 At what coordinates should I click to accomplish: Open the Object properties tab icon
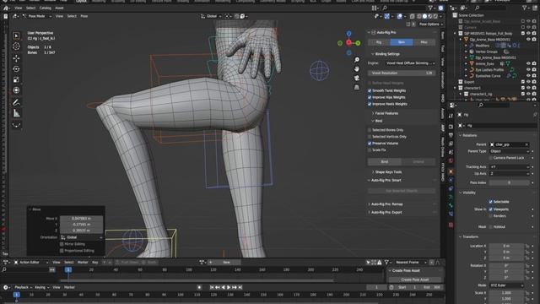pyautogui.click(x=451, y=171)
